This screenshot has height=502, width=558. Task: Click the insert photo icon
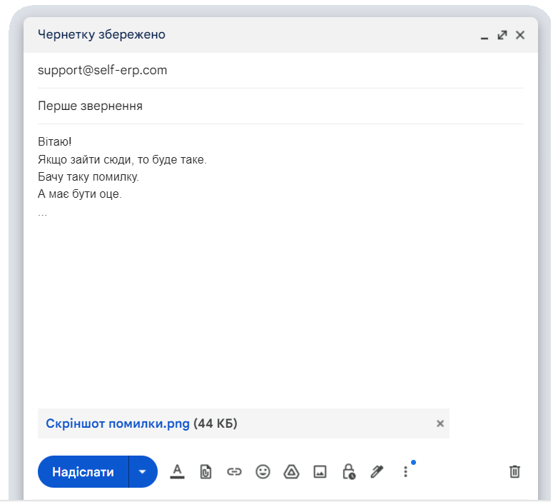click(320, 471)
